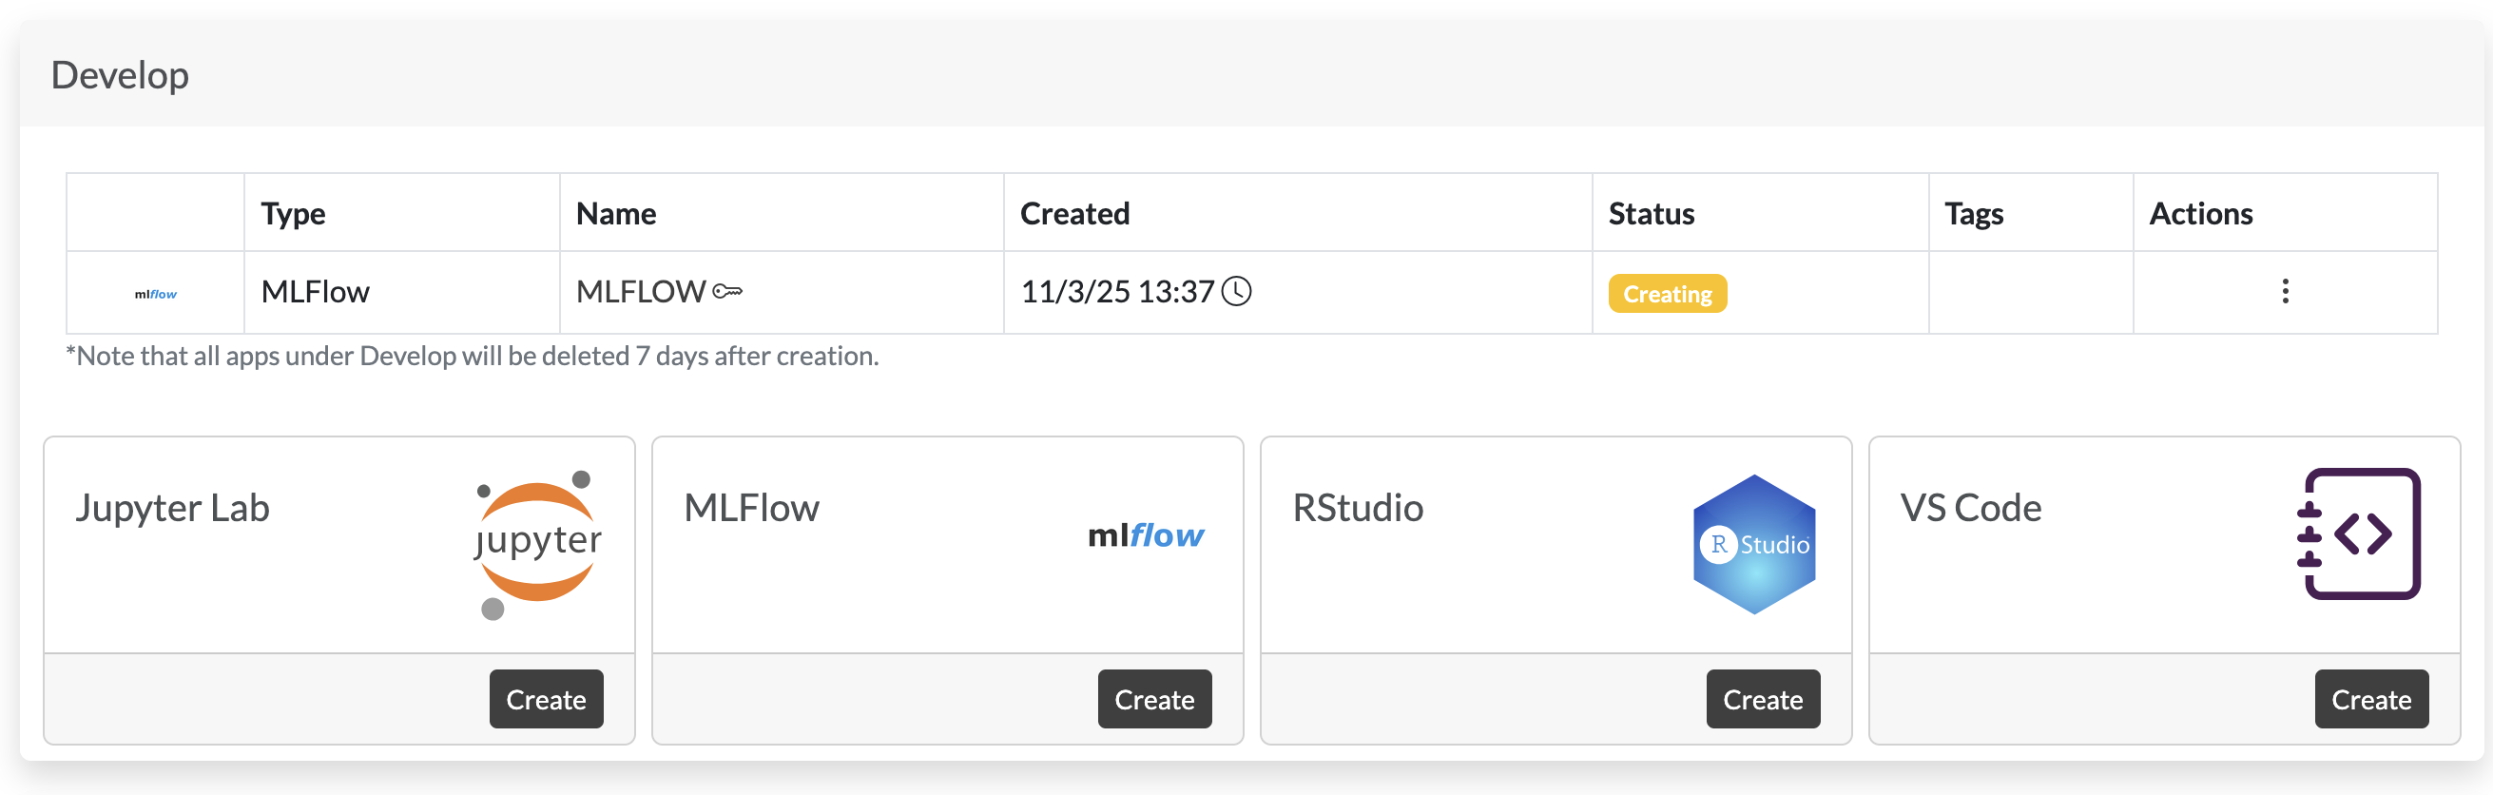Click the key icon next to MLFLOW name
This screenshot has width=2493, height=795.
[x=726, y=290]
